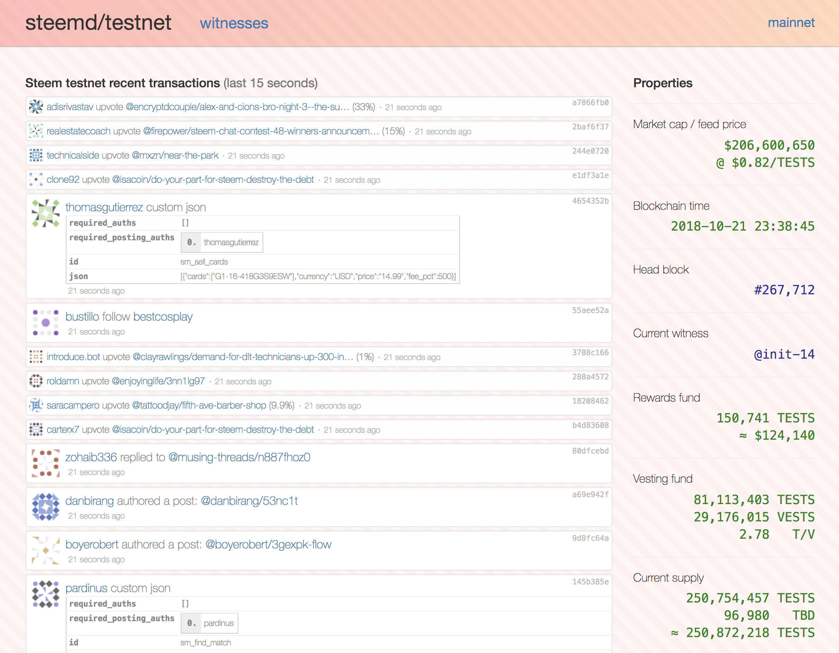Open transaction hash 2baf6f37
The width and height of the screenshot is (839, 653).
pyautogui.click(x=590, y=127)
